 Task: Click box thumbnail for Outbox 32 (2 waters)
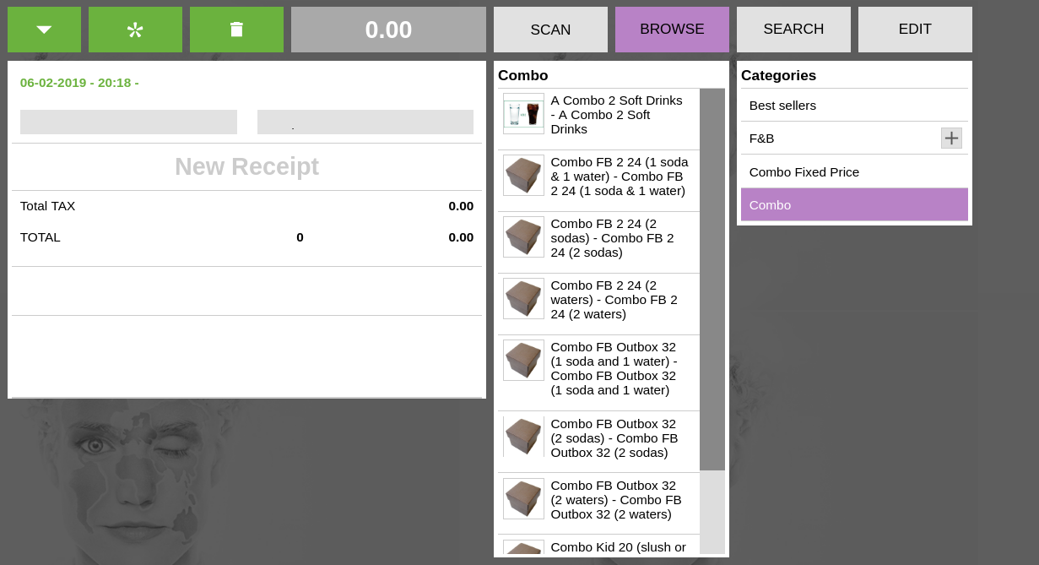tap(523, 498)
